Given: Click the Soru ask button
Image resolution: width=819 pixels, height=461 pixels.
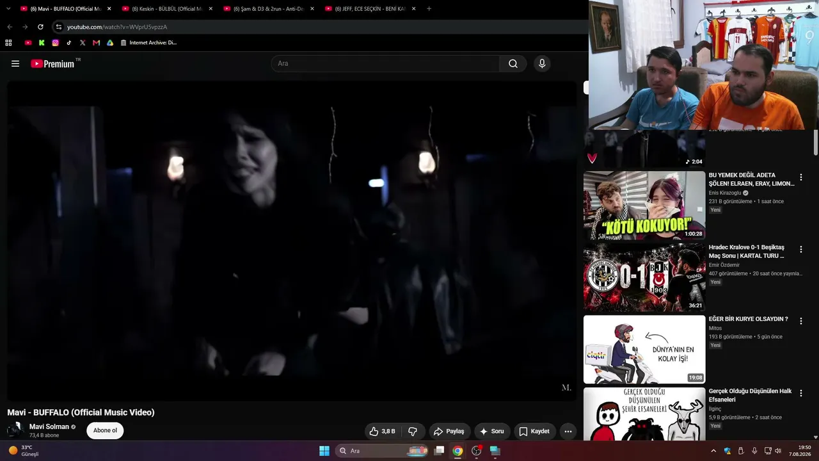Looking at the screenshot, I should click(x=492, y=432).
